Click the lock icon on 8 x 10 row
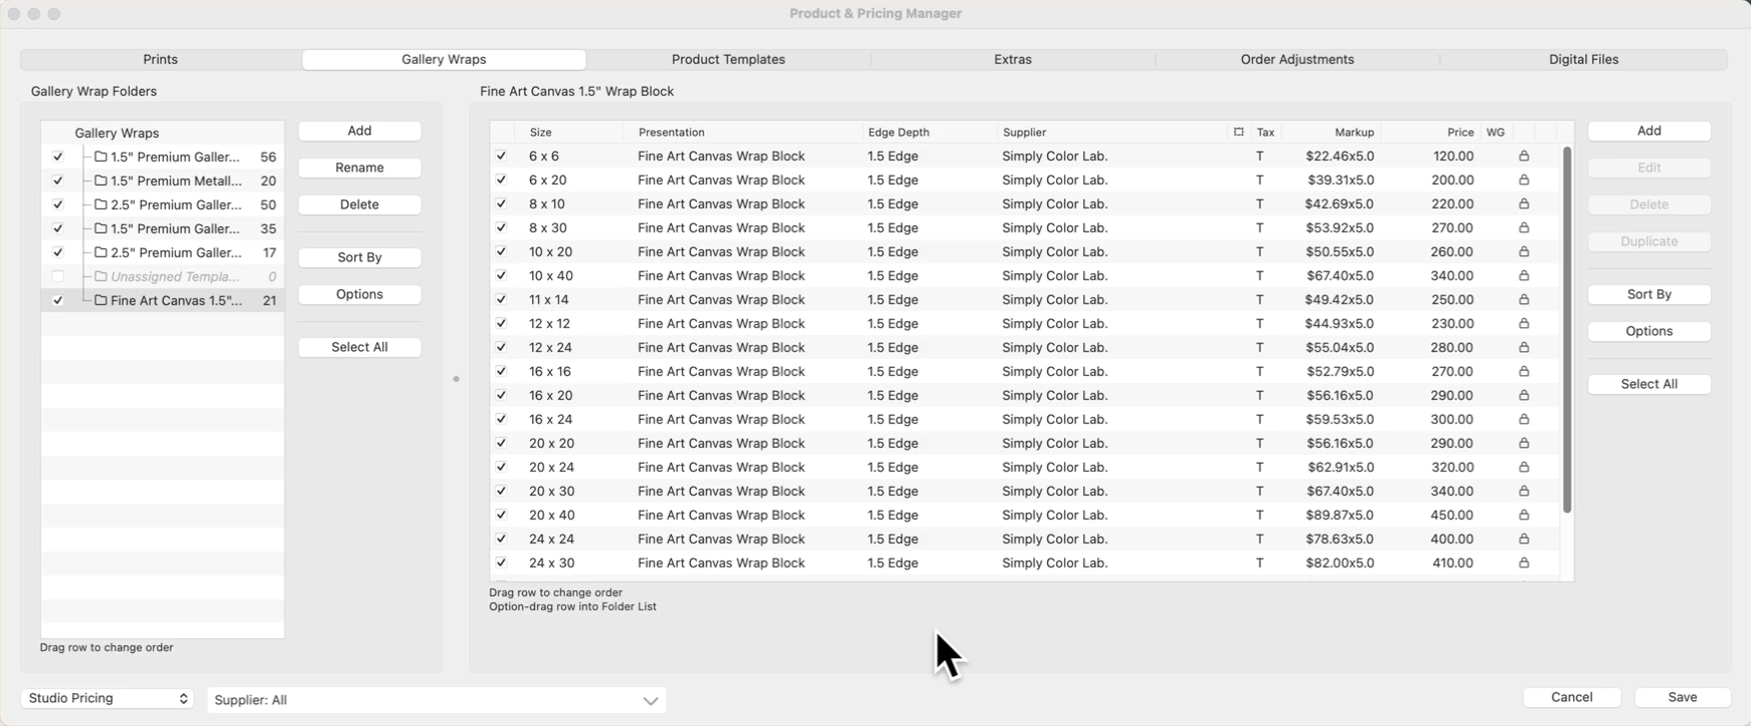The width and height of the screenshot is (1751, 726). (1523, 204)
